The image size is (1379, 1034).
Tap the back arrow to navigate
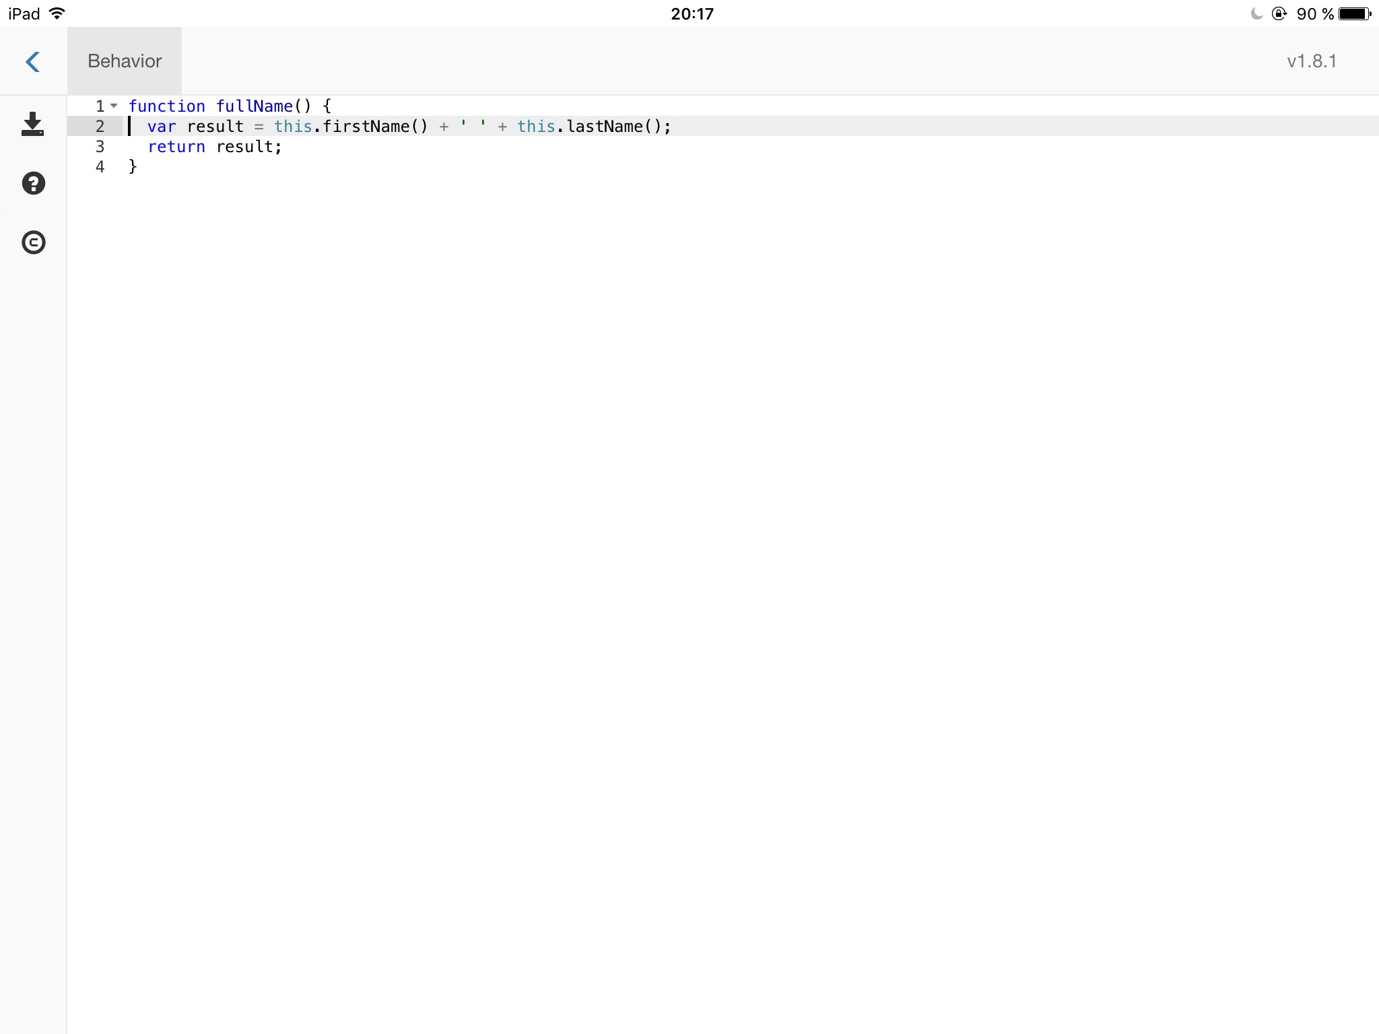coord(32,61)
